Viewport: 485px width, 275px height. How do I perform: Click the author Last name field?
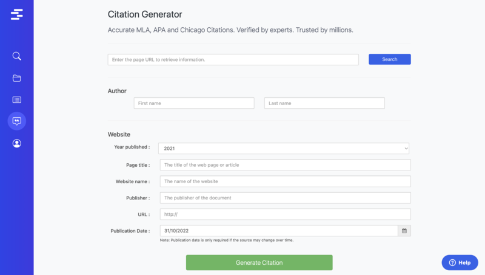click(324, 103)
